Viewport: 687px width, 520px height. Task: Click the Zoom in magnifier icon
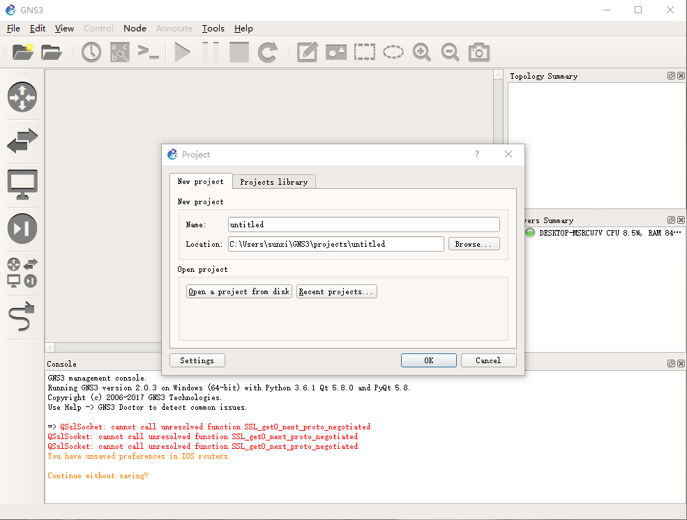[x=421, y=52]
